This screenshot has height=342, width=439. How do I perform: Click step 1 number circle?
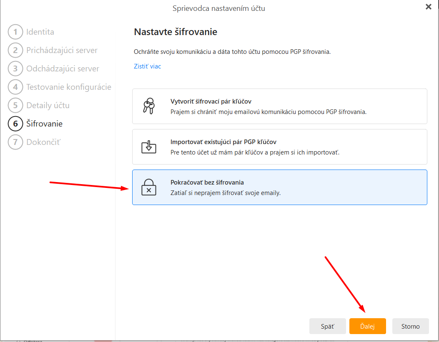pos(15,32)
